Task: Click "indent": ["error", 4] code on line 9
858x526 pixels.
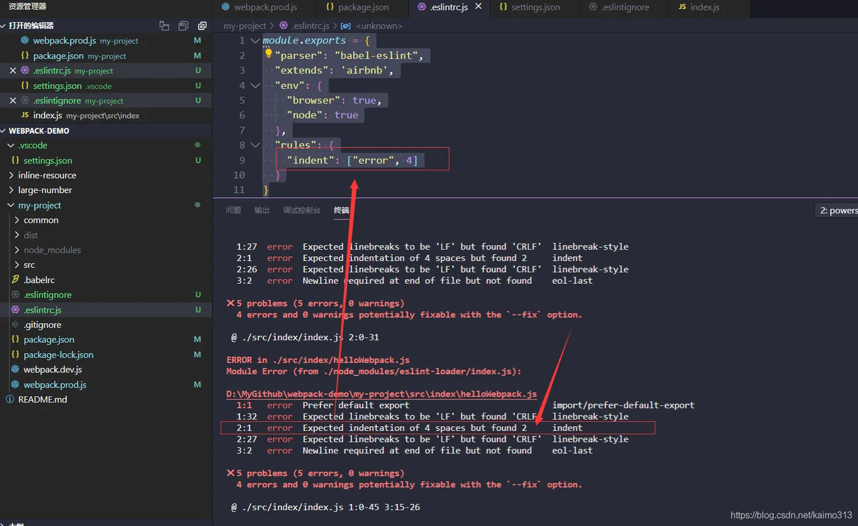Action: coord(352,161)
